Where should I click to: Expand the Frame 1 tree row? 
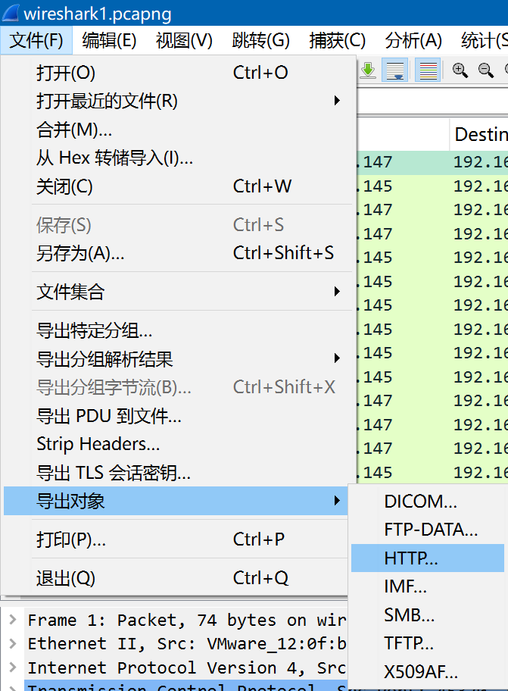pyautogui.click(x=13, y=620)
